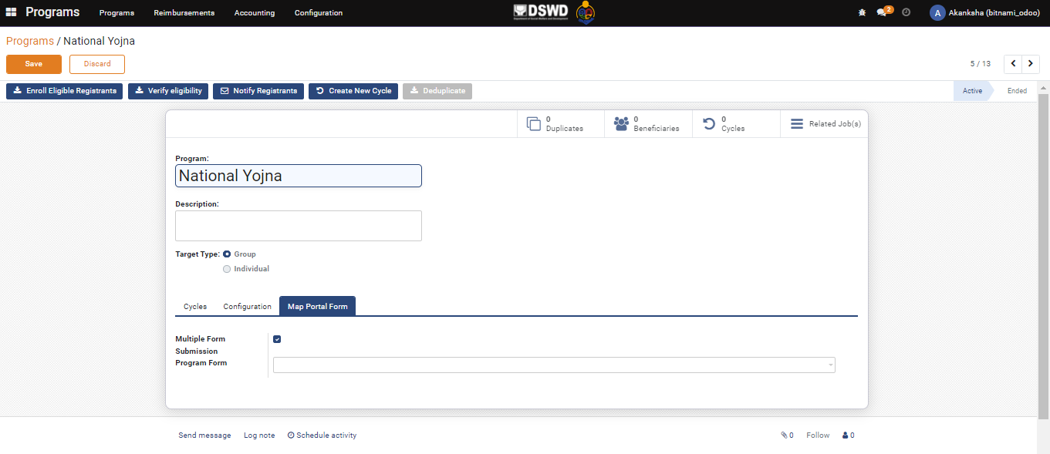1050x454 pixels.
Task: Select the Group target type
Action: 227,254
